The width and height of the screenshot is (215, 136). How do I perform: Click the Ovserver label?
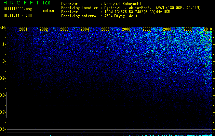pyautogui.click(x=69, y=4)
